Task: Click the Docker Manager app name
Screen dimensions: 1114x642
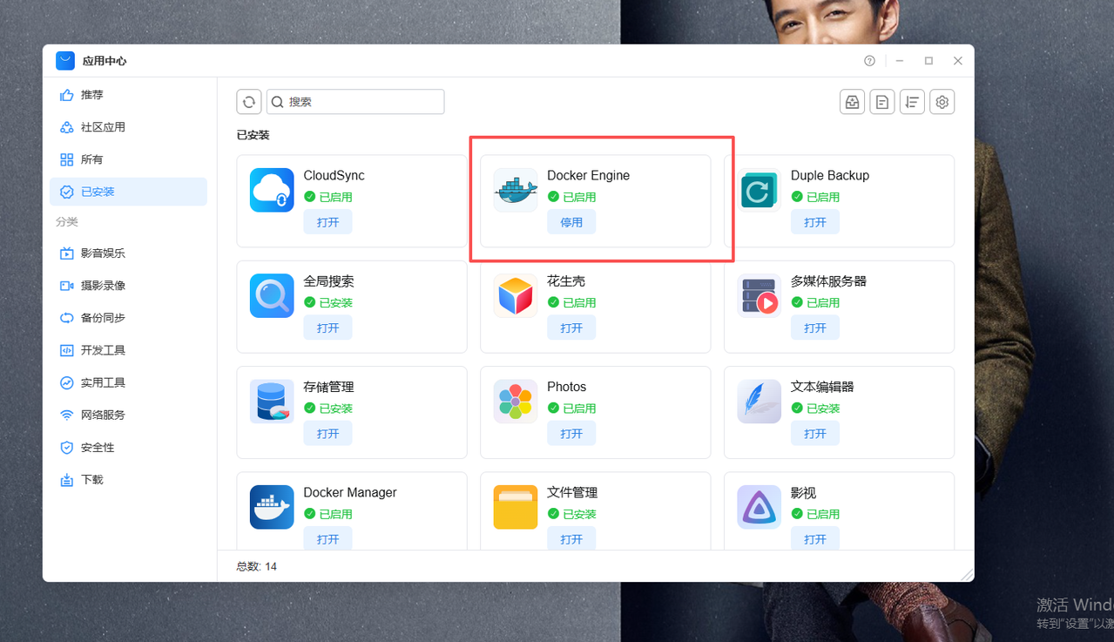Action: pos(350,492)
